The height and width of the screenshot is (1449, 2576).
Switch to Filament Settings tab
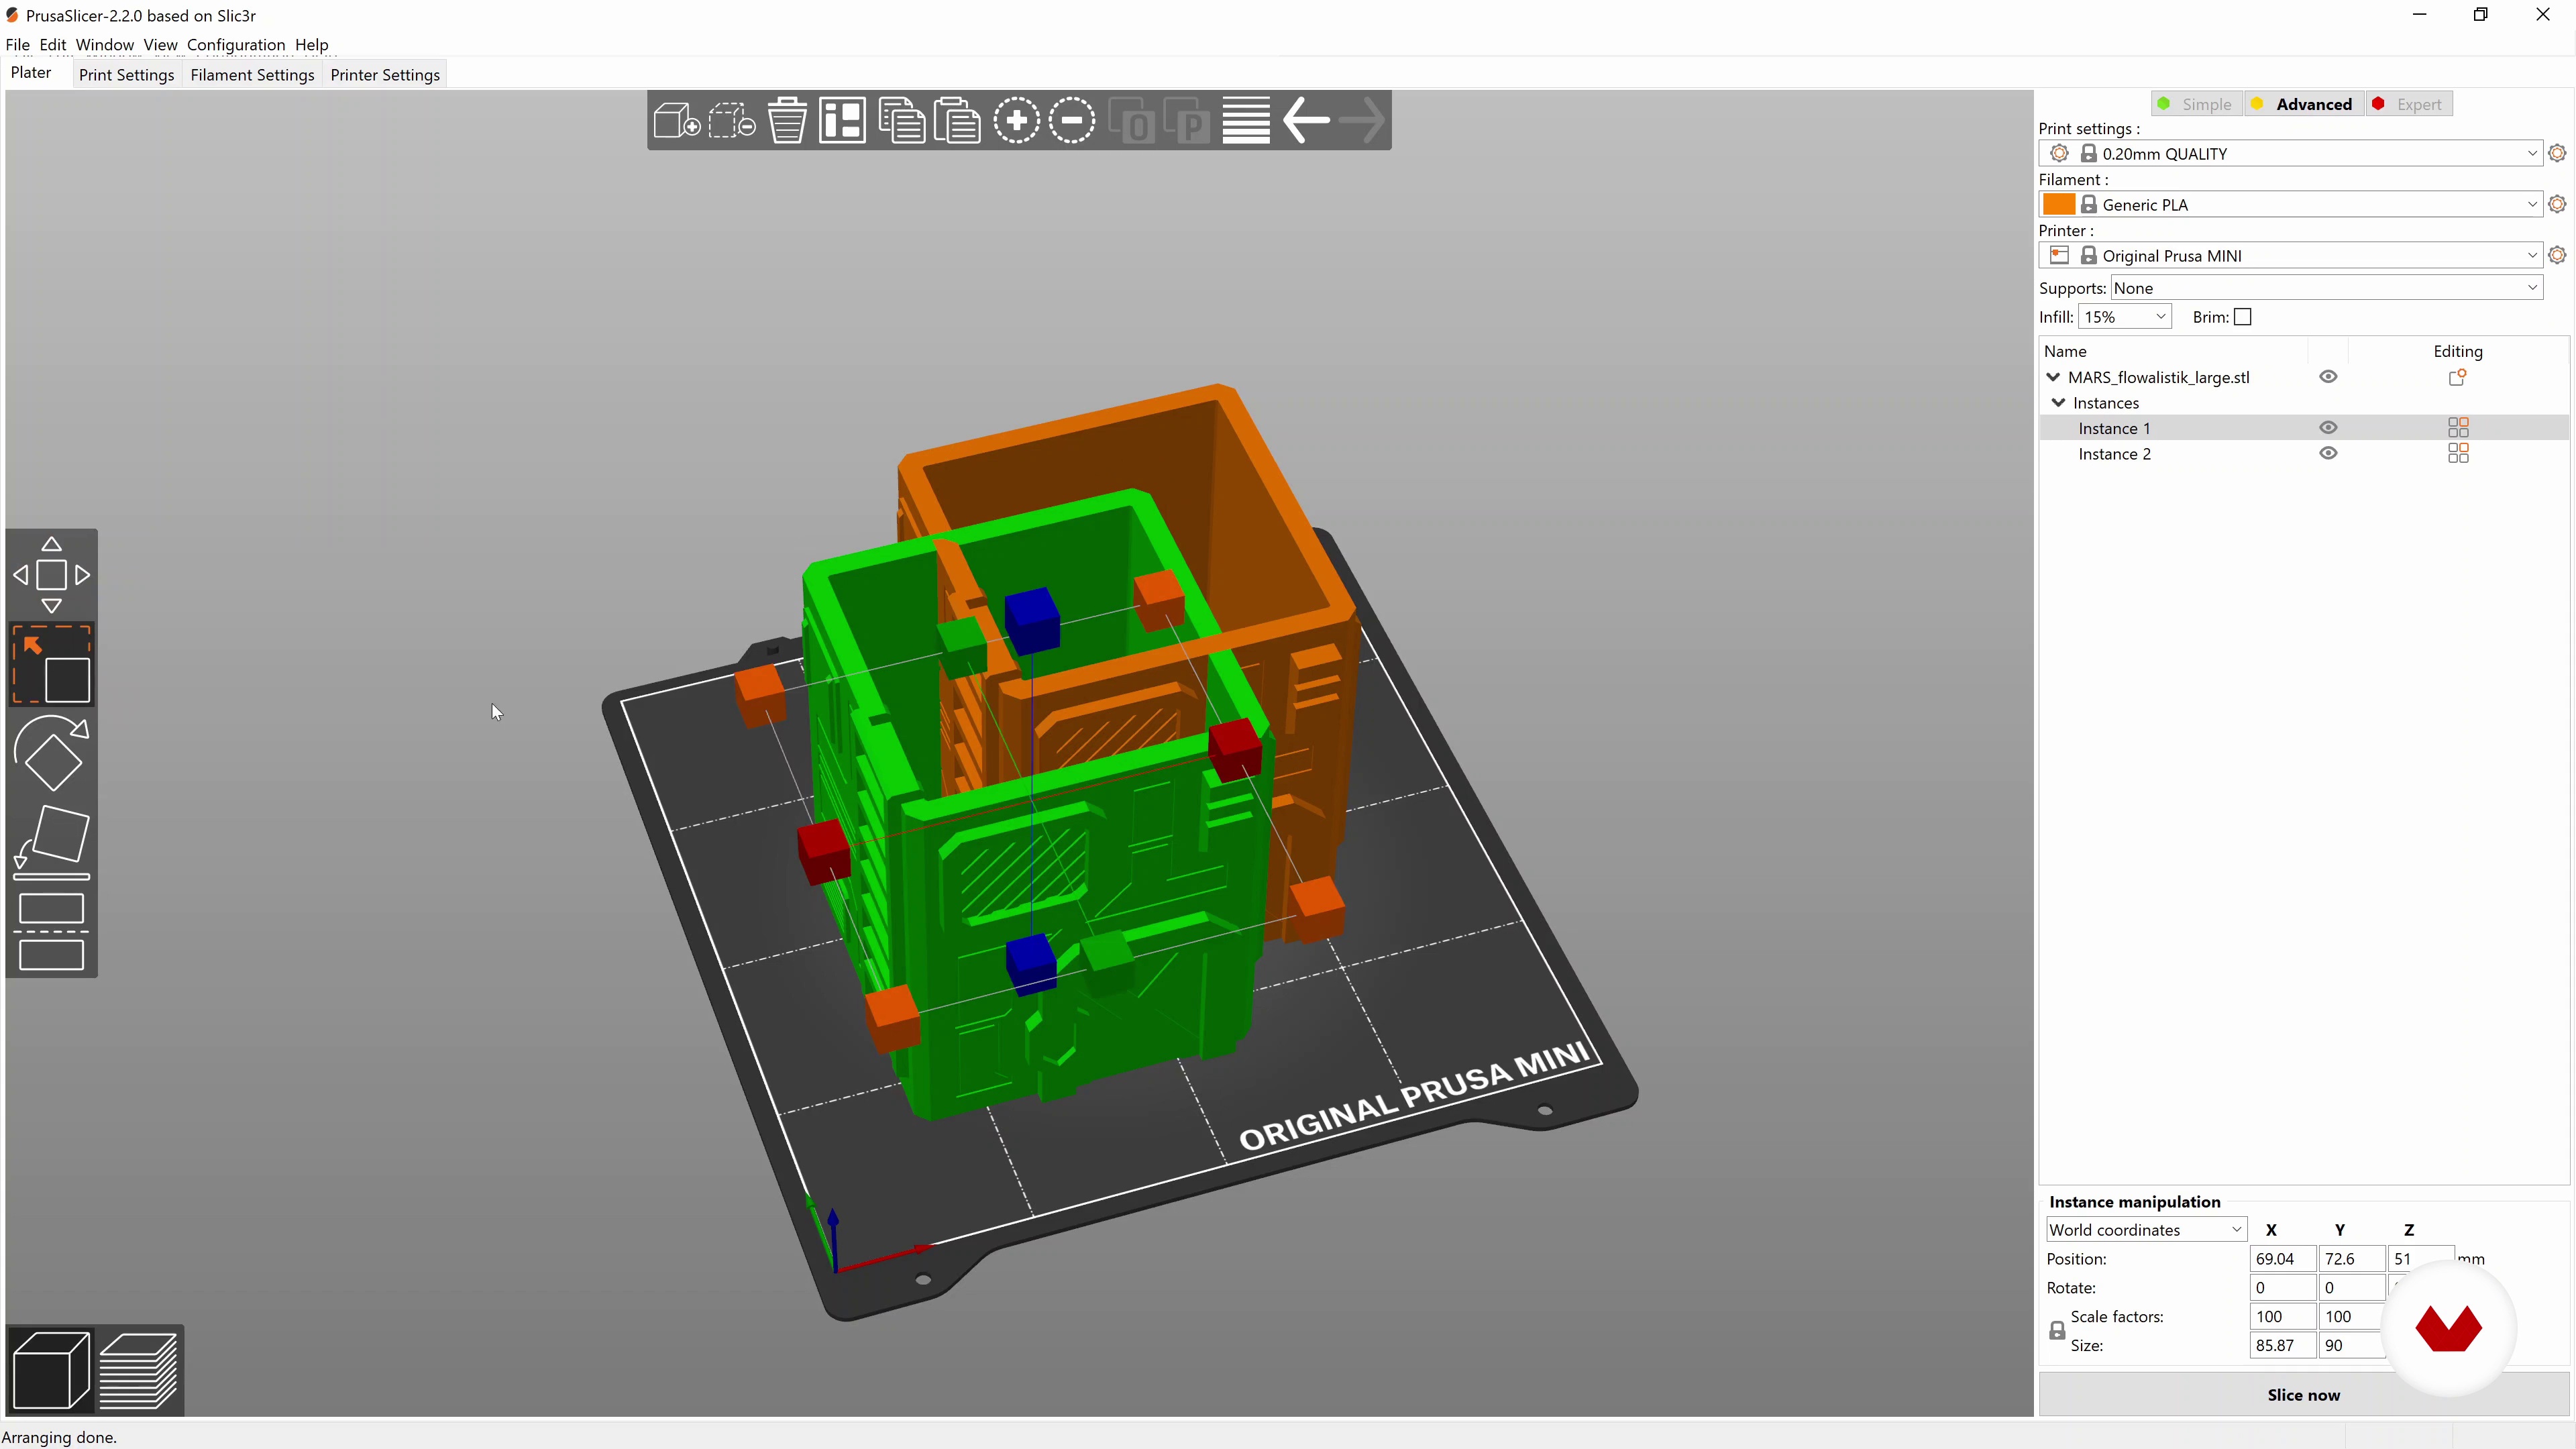click(252, 75)
